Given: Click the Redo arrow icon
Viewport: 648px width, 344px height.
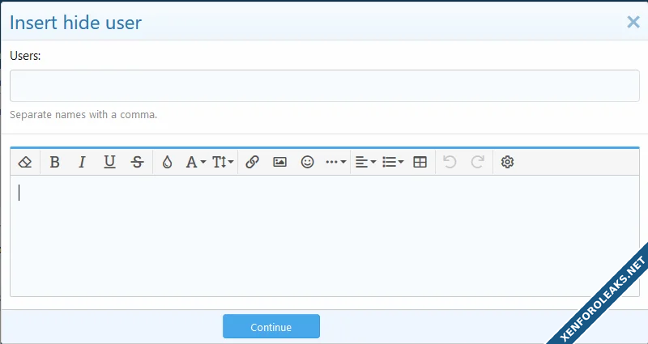Looking at the screenshot, I should tap(478, 162).
